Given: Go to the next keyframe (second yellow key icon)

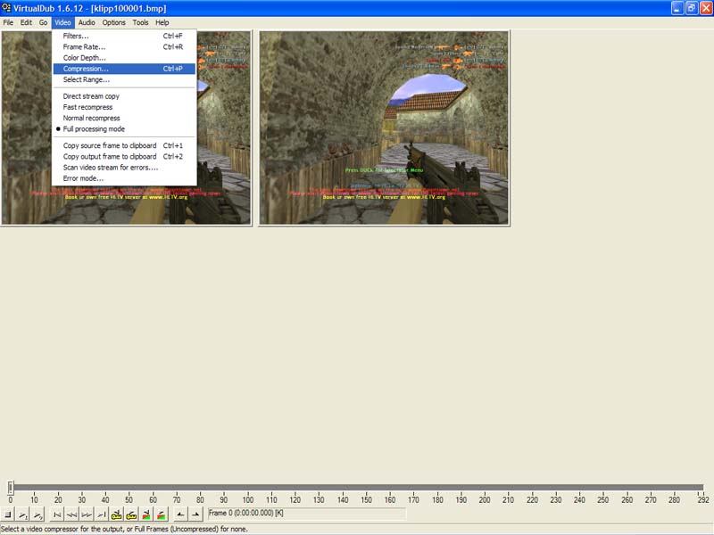Looking at the screenshot, I should [131, 514].
